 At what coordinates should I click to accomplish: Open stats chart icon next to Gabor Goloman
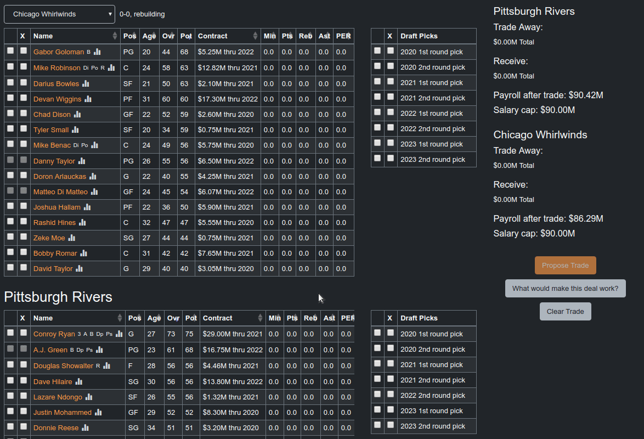tap(97, 52)
